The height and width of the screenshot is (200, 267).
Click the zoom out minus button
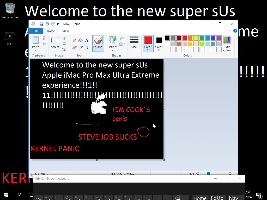(x=198, y=174)
